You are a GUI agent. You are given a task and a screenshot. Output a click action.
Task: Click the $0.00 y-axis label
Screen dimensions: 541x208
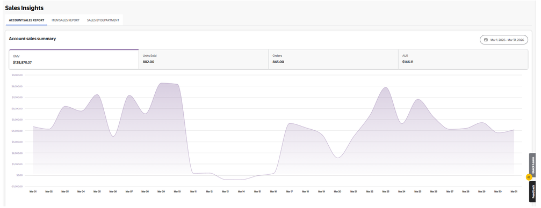point(19,175)
